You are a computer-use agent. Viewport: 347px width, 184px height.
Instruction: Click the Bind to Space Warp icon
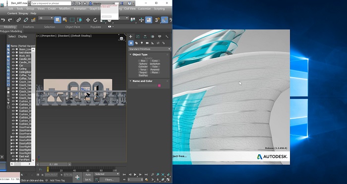(x=33, y=20)
